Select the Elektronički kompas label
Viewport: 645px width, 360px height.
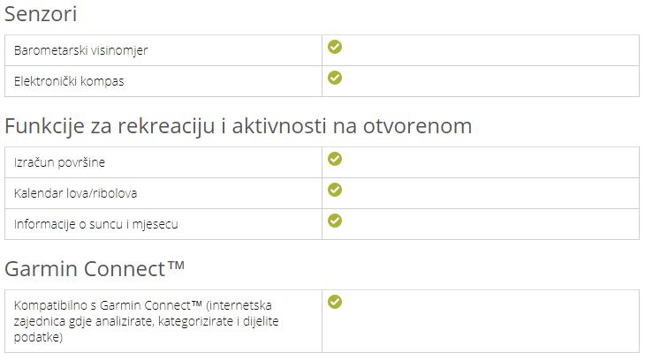pyautogui.click(x=69, y=81)
